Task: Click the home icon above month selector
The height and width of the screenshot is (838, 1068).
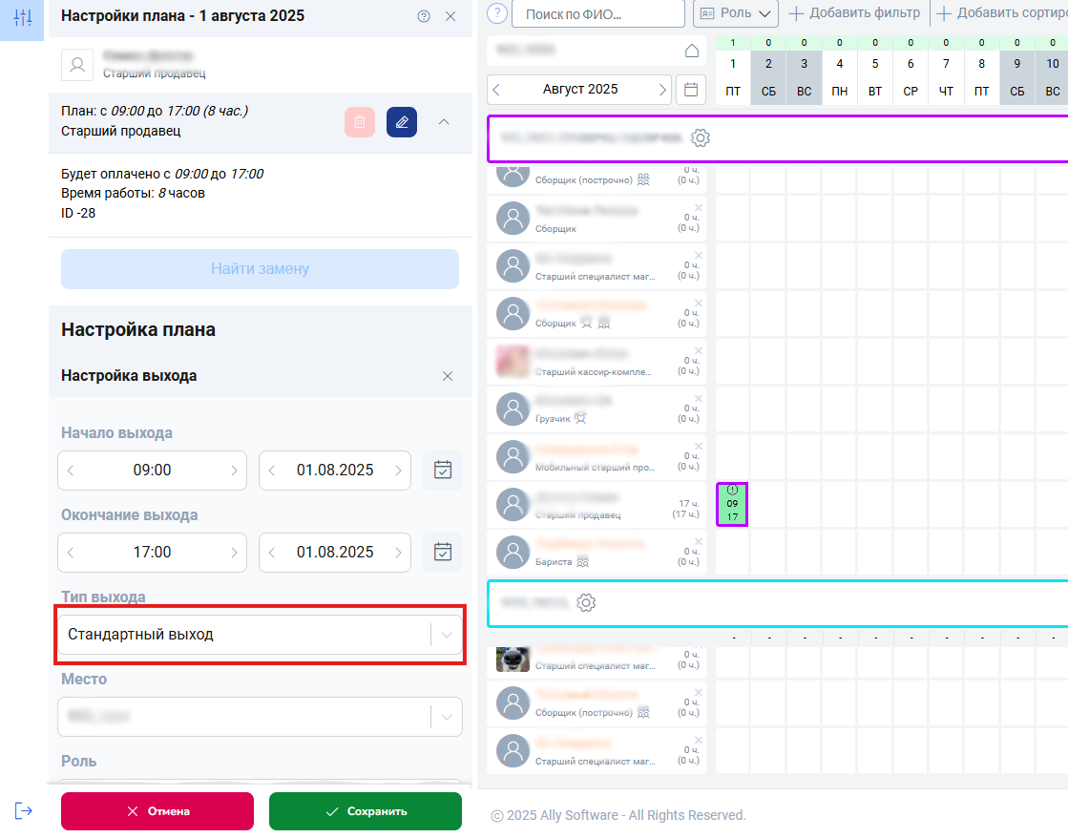Action: coord(692,51)
